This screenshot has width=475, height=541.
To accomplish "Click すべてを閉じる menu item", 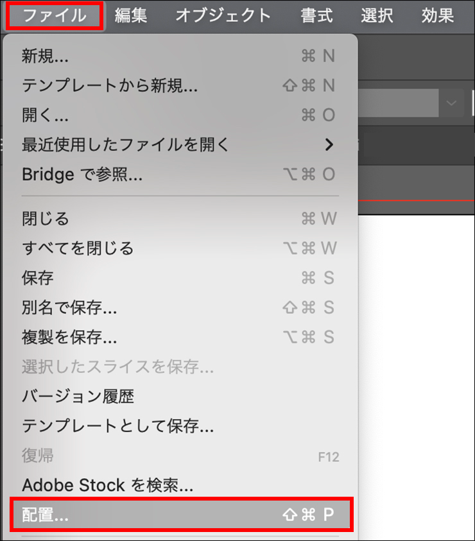I will coord(78,248).
